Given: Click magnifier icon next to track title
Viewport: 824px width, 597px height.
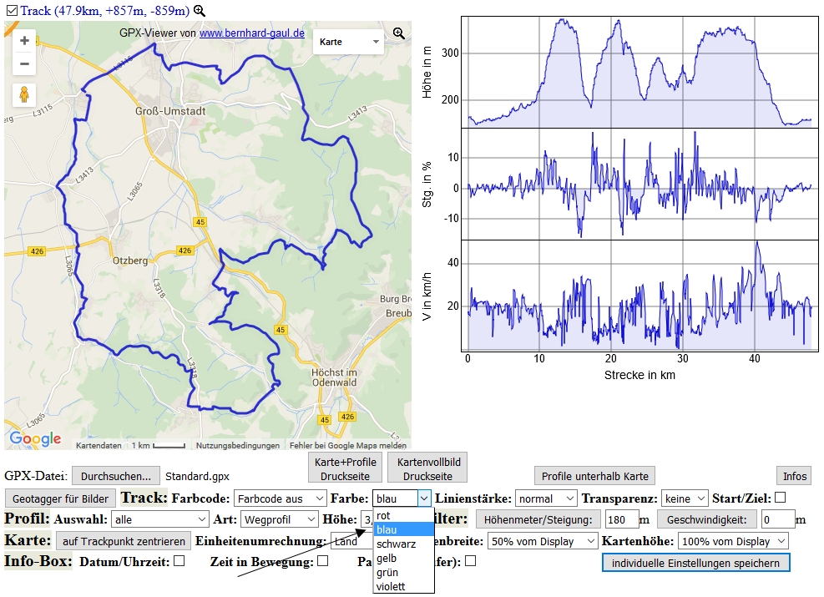Looking at the screenshot, I should click(x=199, y=11).
